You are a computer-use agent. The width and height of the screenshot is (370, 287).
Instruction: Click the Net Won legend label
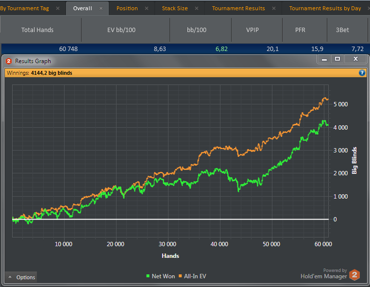[163, 276]
